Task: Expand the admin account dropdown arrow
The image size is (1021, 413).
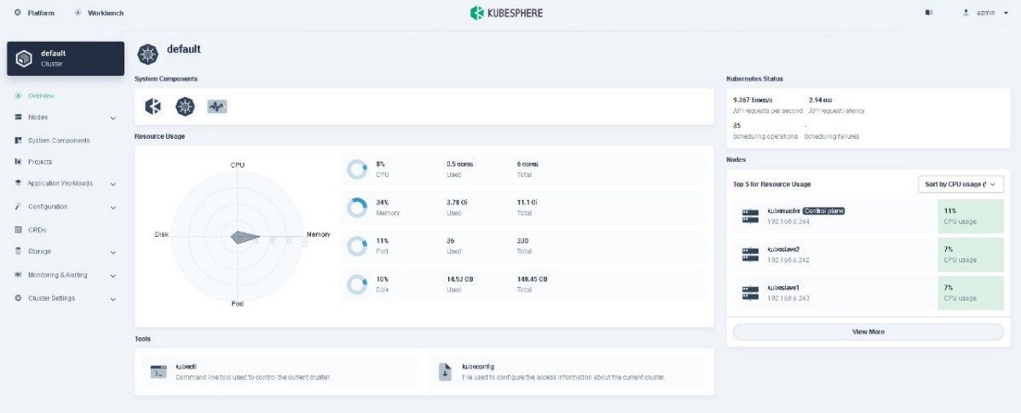Action: point(1006,13)
